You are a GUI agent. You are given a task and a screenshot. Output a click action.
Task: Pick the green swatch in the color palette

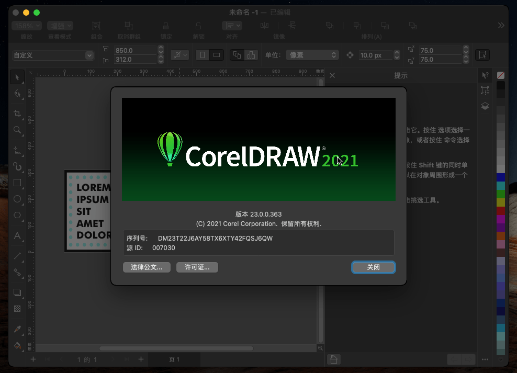click(500, 194)
